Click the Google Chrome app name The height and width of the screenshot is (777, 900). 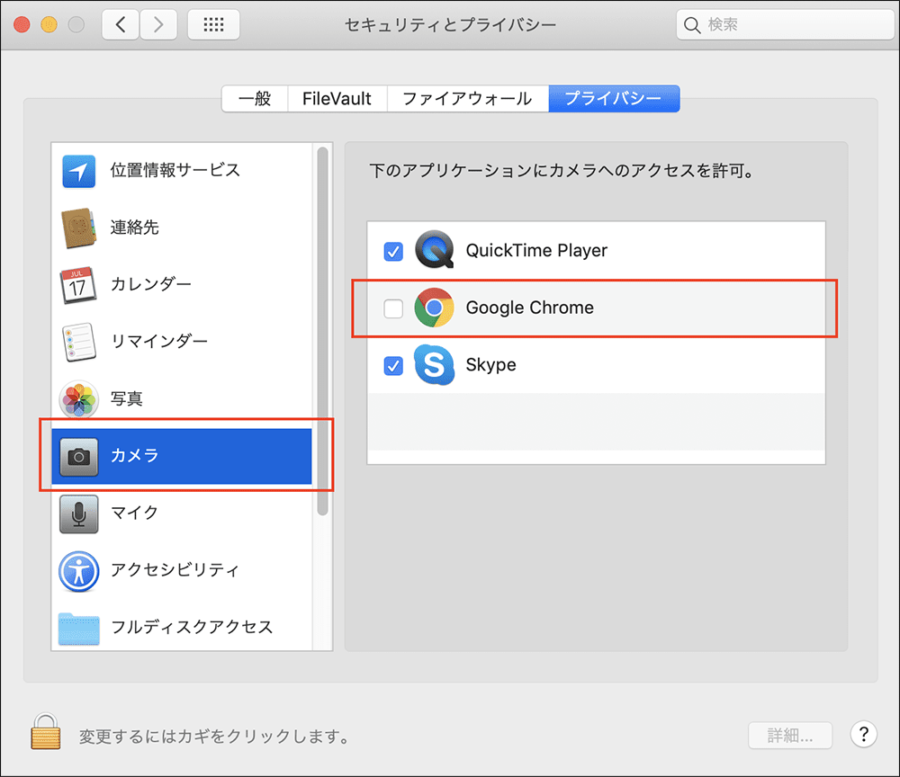click(529, 308)
